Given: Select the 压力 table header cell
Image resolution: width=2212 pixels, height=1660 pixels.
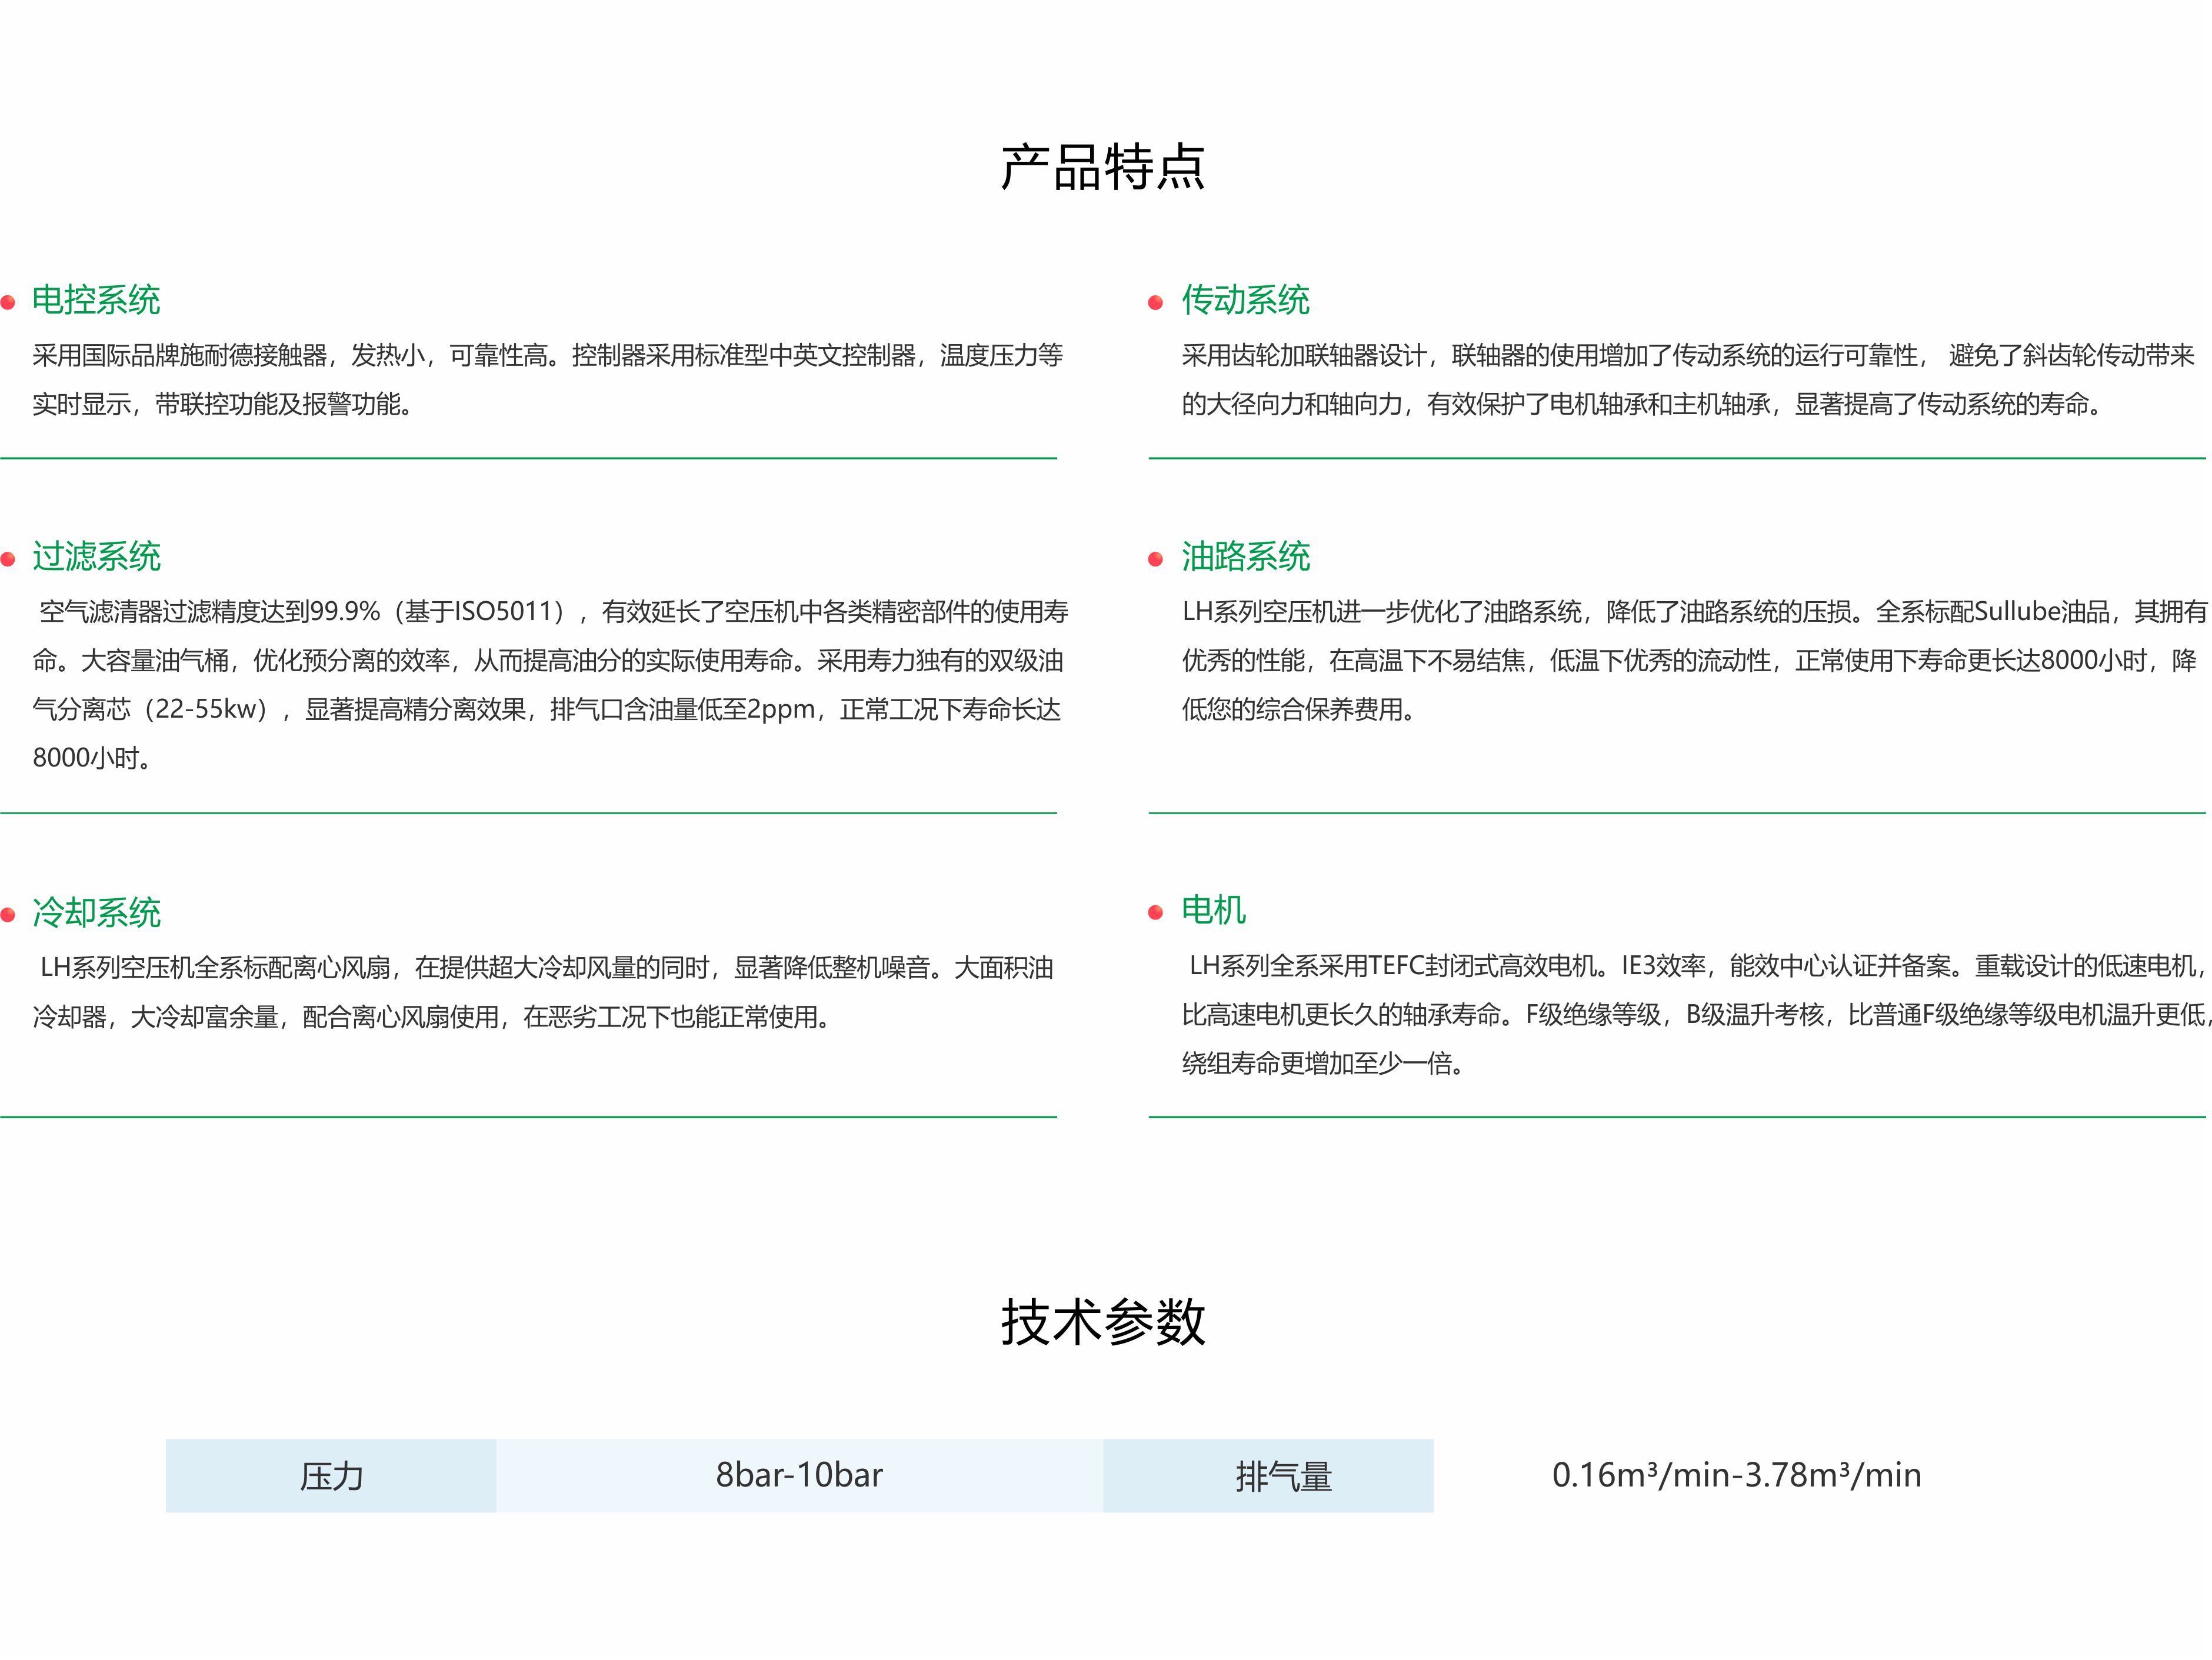Looking at the screenshot, I should pos(331,1476).
